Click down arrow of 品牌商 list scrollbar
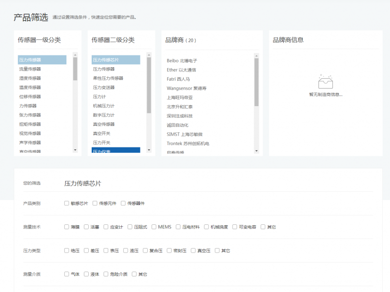 point(256,150)
